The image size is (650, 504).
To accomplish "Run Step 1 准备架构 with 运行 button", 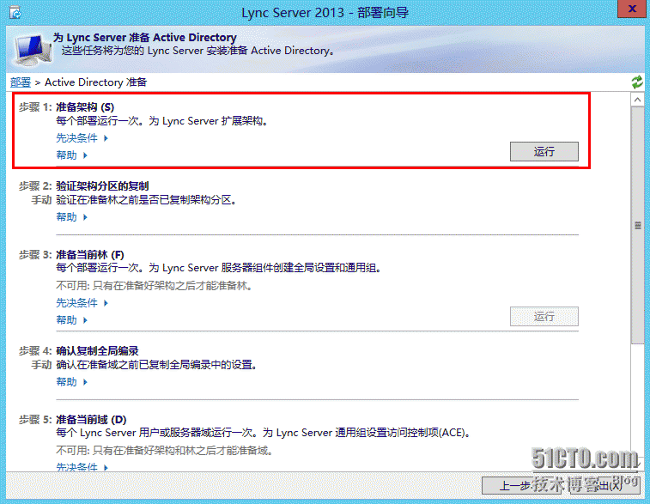I will (544, 151).
